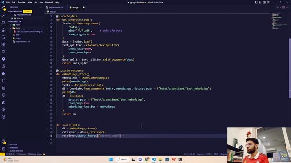Click the remote window indicator in status bar
Screen dimensions: 291x163
(x=2, y=154)
